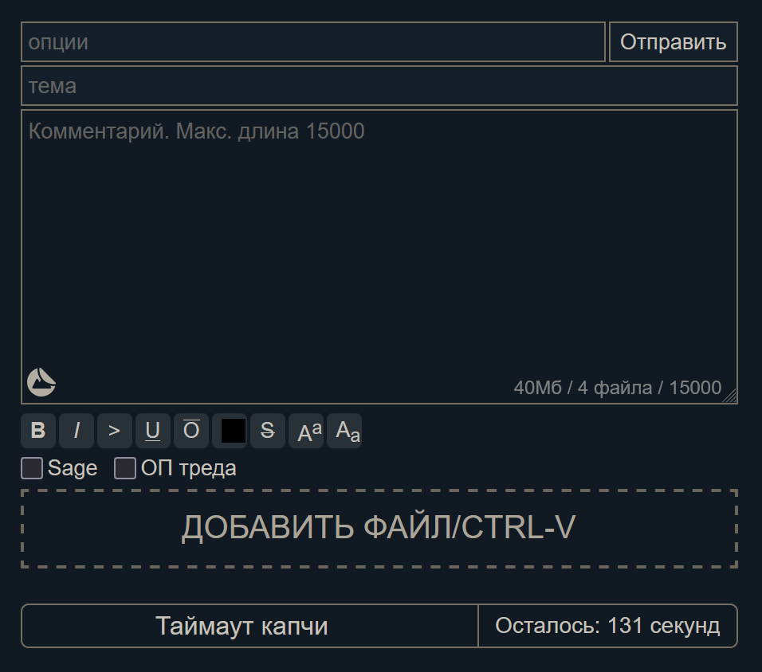Apply bold formatting with B button
The image size is (762, 672).
coord(38,431)
